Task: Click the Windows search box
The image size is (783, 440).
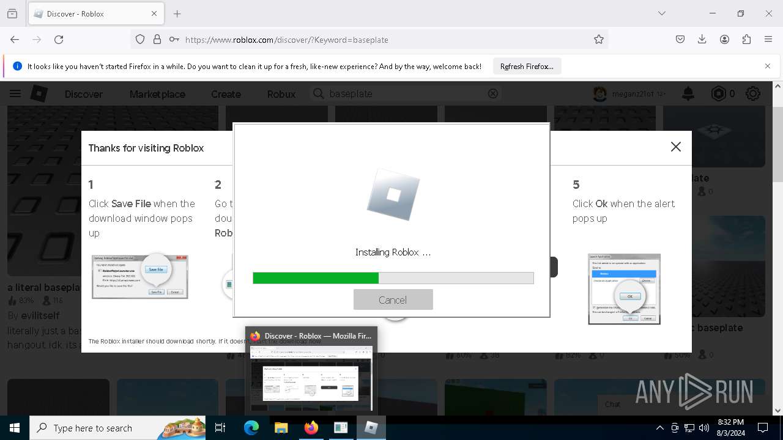Action: [x=117, y=428]
